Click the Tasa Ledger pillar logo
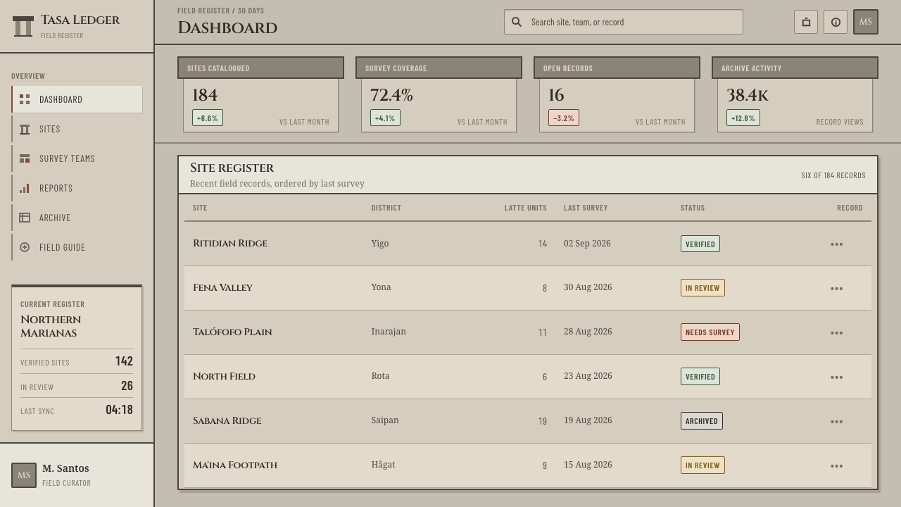The image size is (901, 507). click(23, 26)
